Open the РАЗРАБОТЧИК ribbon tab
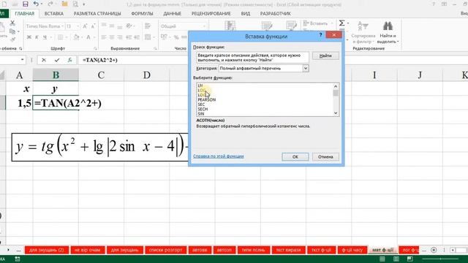 (x=276, y=14)
